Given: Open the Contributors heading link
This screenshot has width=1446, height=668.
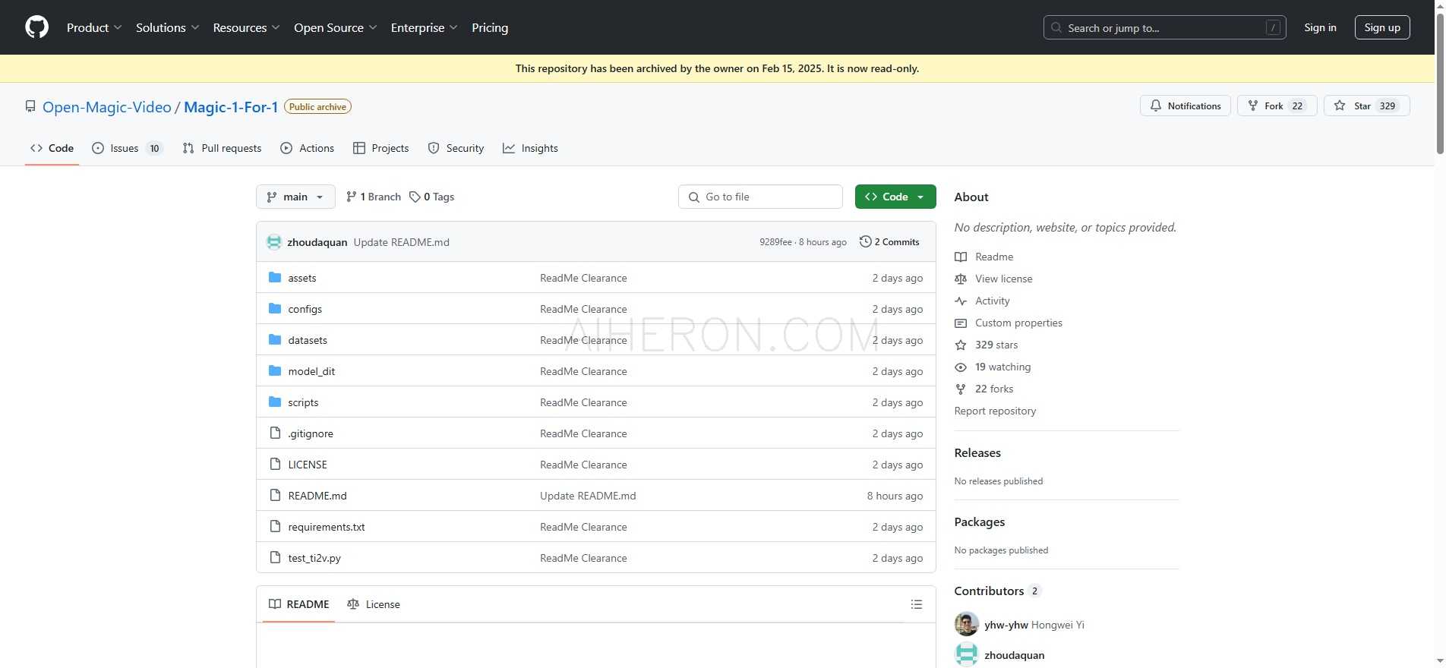Looking at the screenshot, I should coord(998,591).
